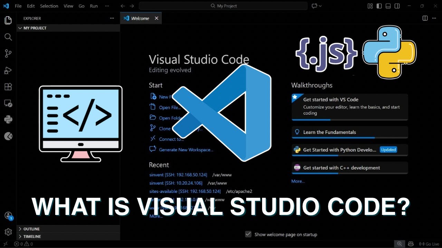442x248 pixels.
Task: Expand the OUTLINE section
Action: [68, 229]
